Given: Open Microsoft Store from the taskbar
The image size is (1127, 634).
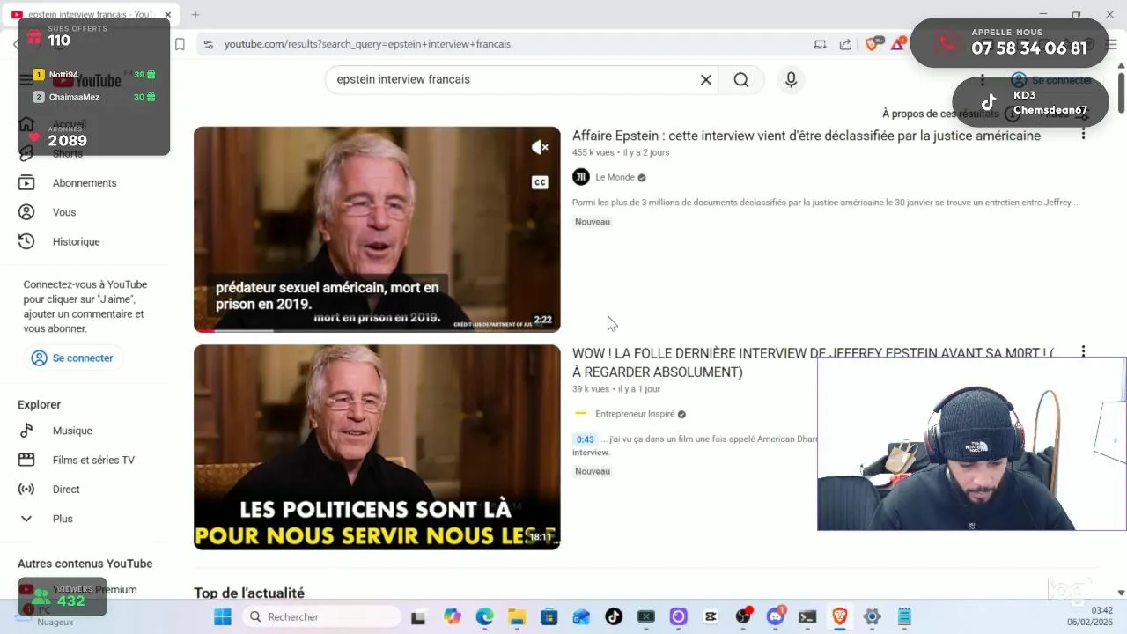Looking at the screenshot, I should (x=549, y=616).
